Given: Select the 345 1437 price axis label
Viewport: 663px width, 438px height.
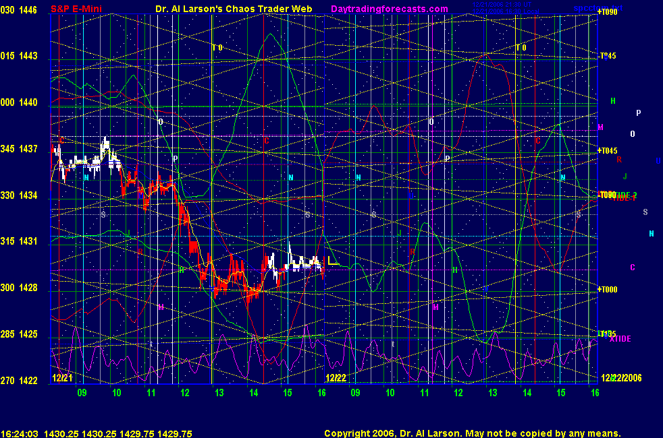Looking at the screenshot, I should (19, 148).
